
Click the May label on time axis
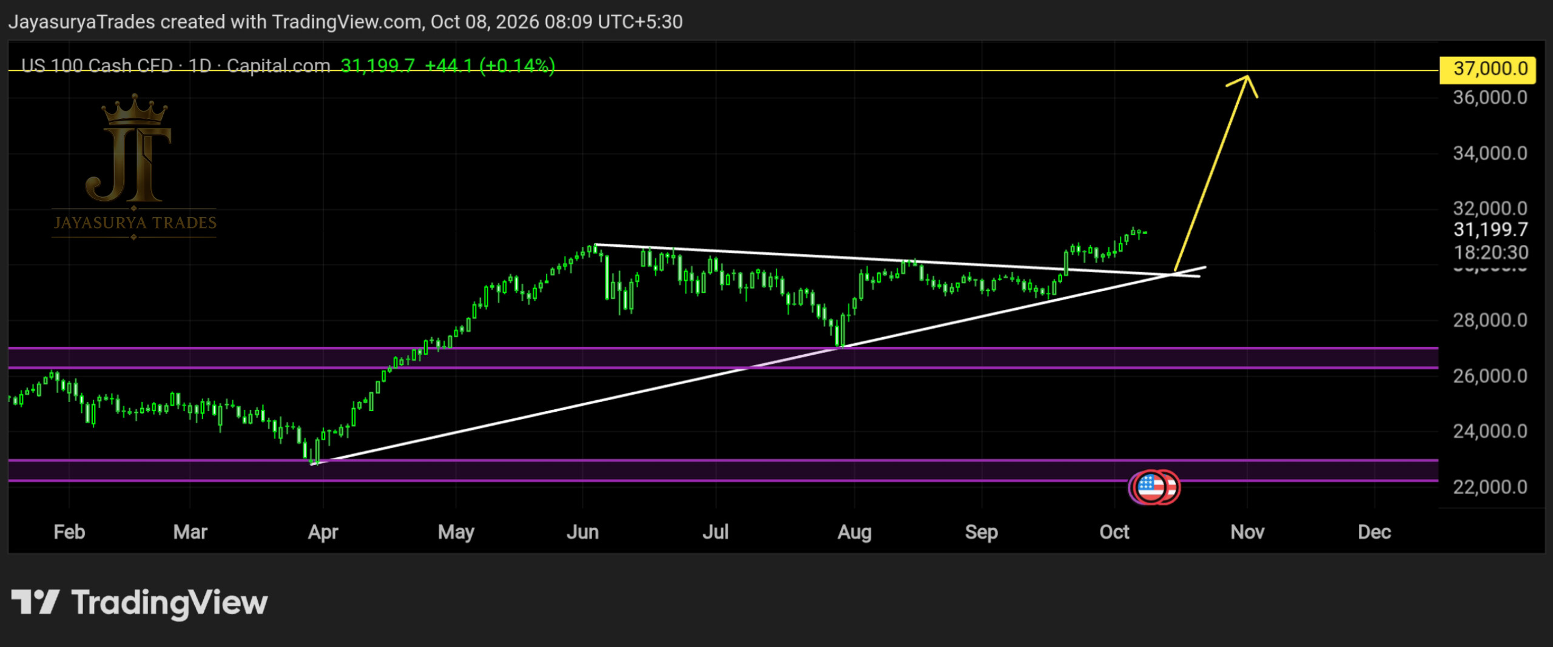pos(456,532)
